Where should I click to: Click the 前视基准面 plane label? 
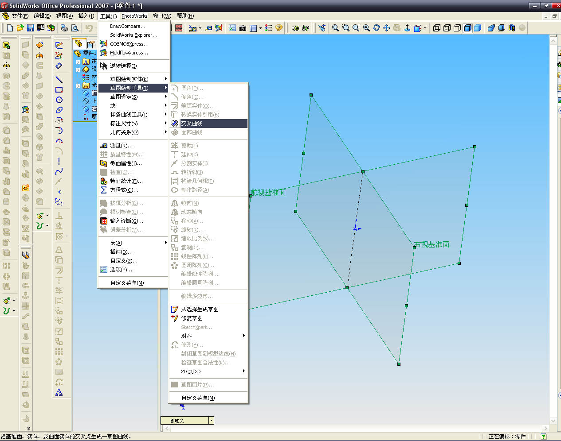pos(268,193)
